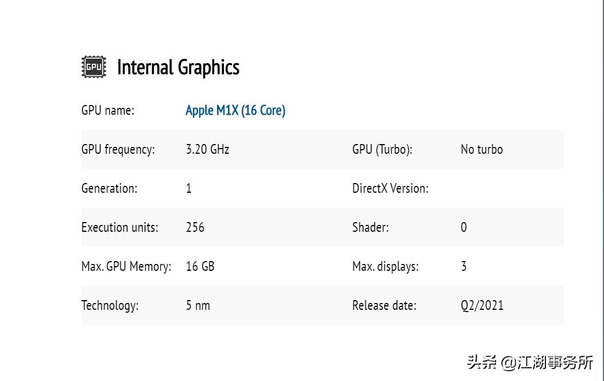Select the Max. GPU Memory label

tap(126, 266)
